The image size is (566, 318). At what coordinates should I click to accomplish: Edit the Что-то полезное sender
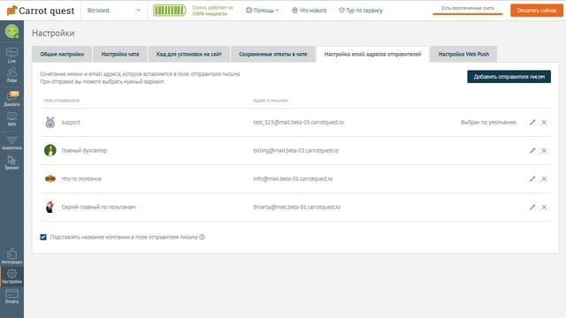(x=532, y=178)
